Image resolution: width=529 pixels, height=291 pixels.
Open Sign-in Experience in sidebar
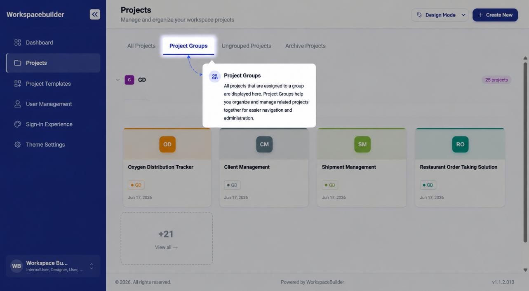click(53, 124)
